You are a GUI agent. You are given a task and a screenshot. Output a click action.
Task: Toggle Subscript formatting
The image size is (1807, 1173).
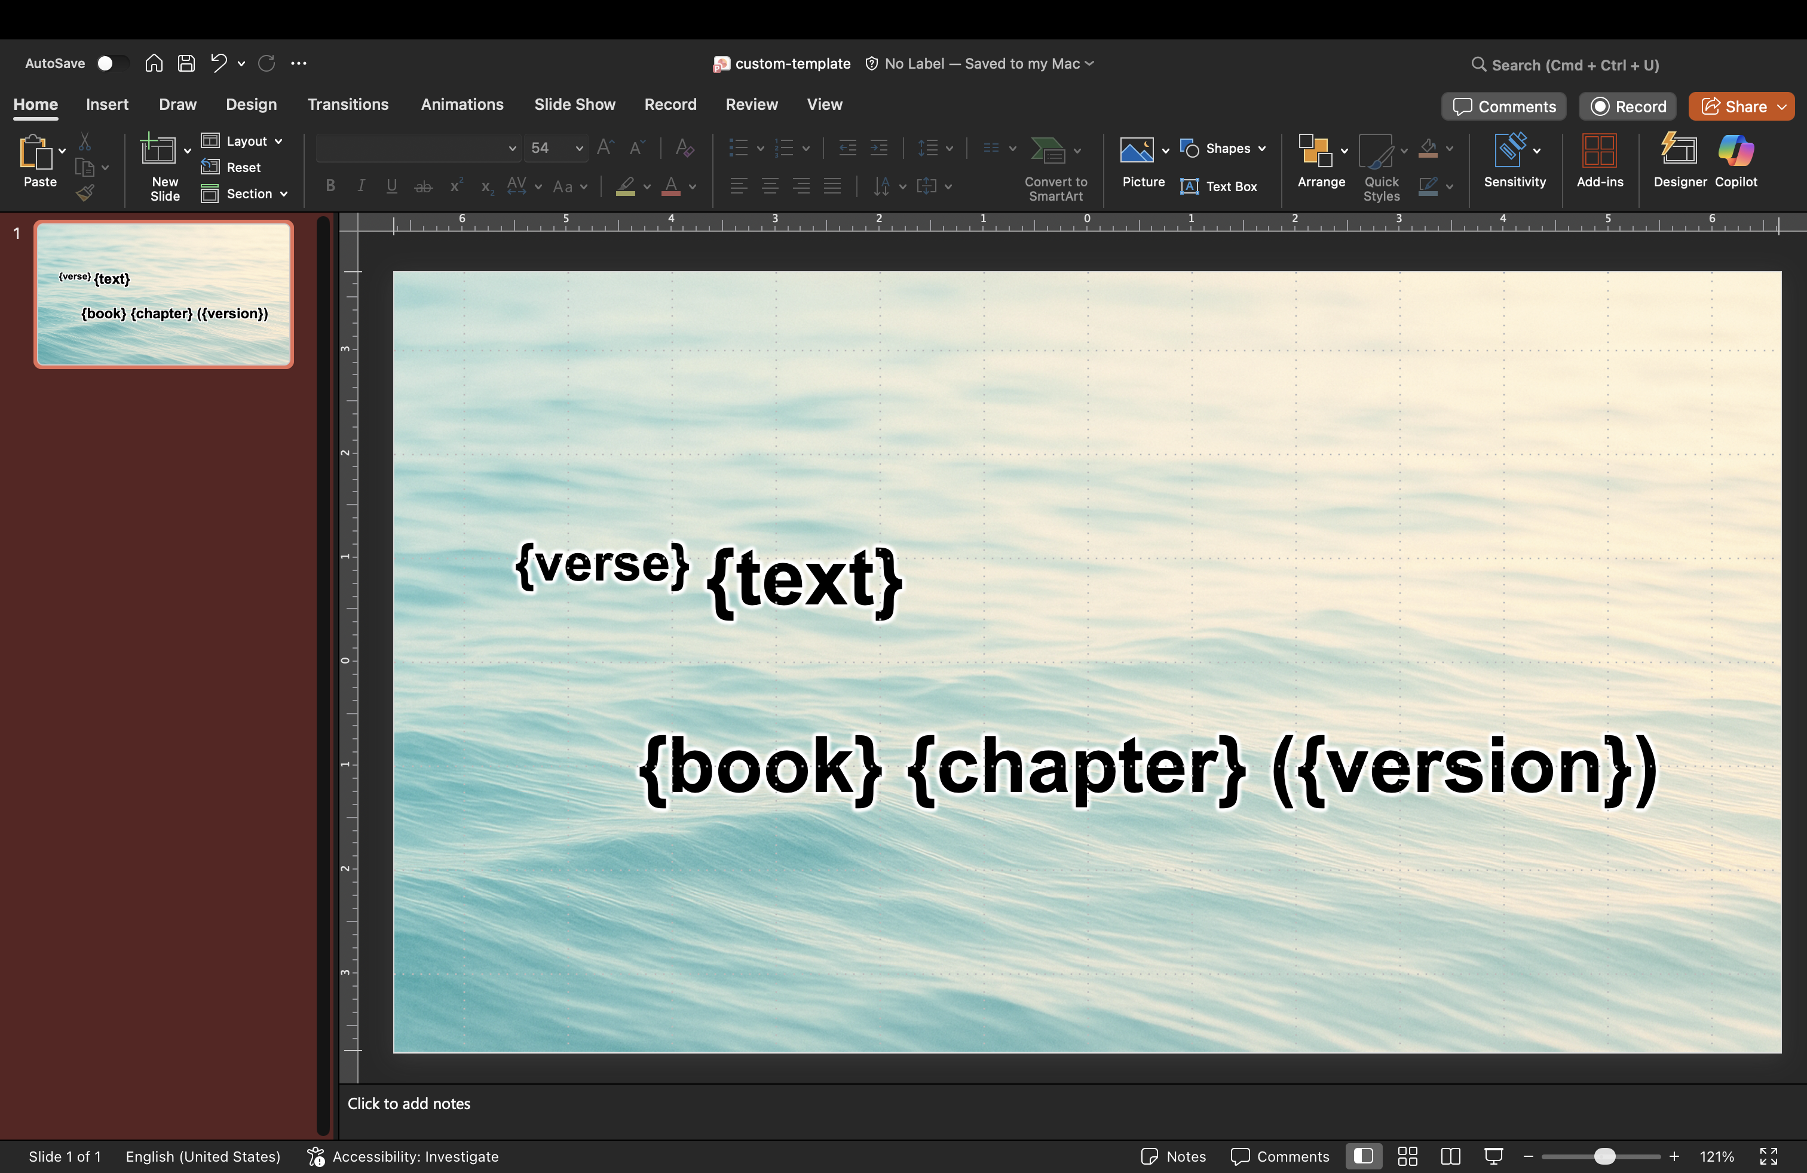(x=488, y=188)
